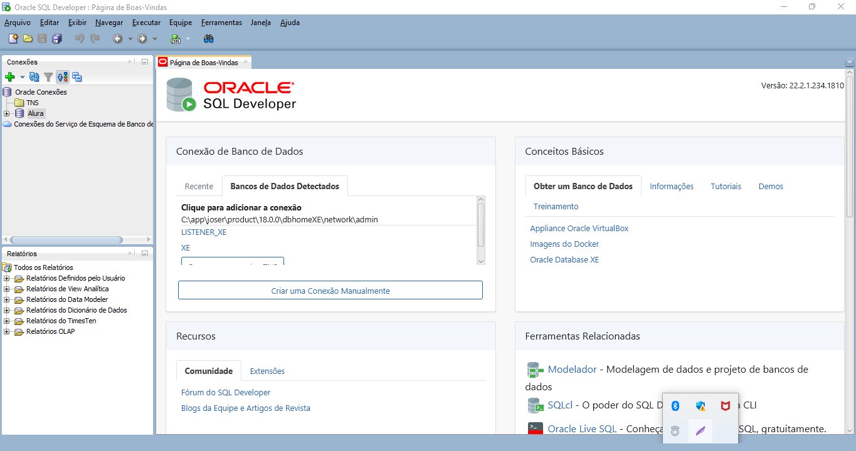
Task: Click the green plus new connection icon
Action: click(10, 77)
